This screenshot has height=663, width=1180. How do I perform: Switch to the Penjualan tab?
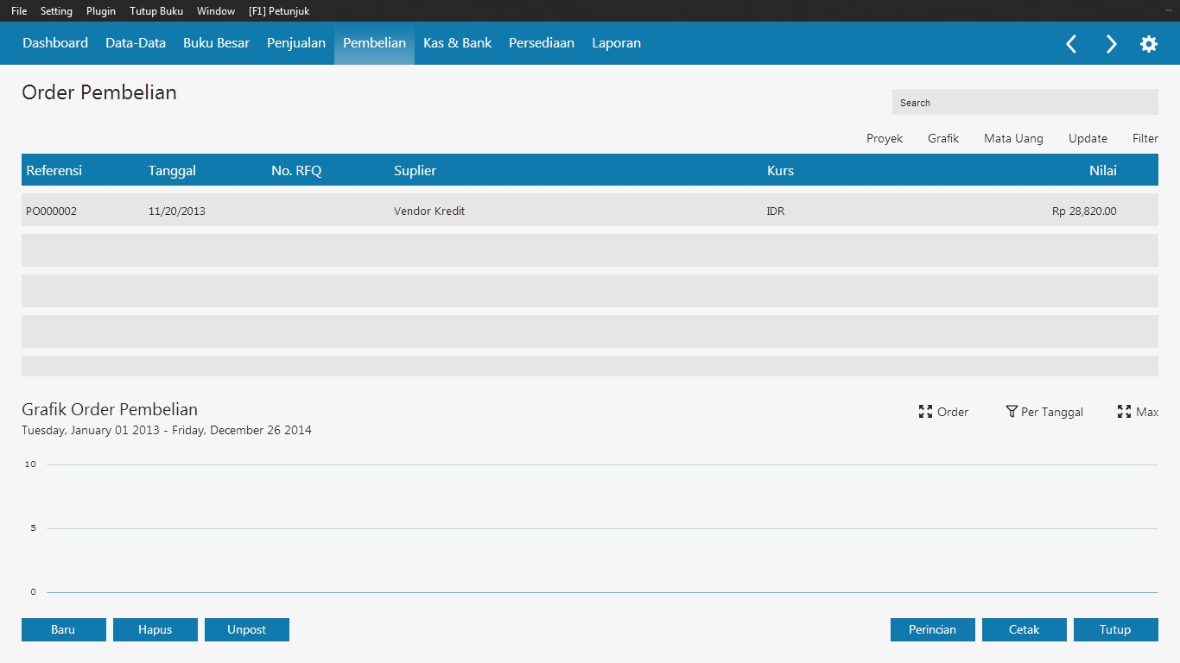click(296, 43)
